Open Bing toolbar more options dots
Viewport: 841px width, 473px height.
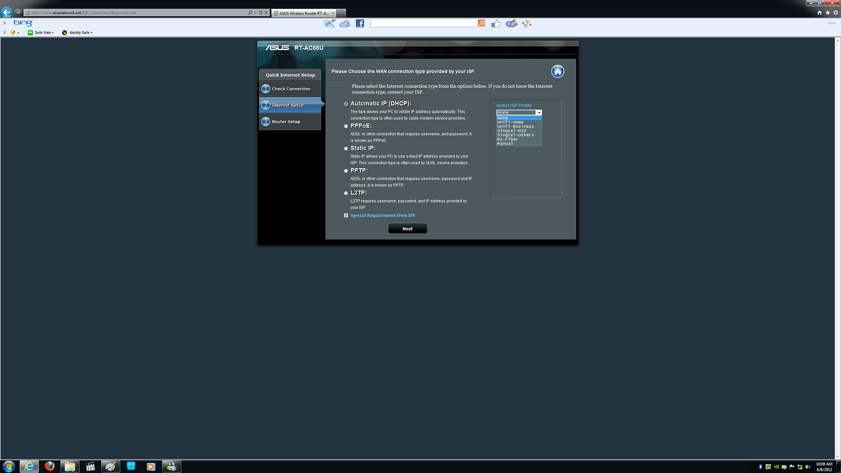(x=831, y=23)
